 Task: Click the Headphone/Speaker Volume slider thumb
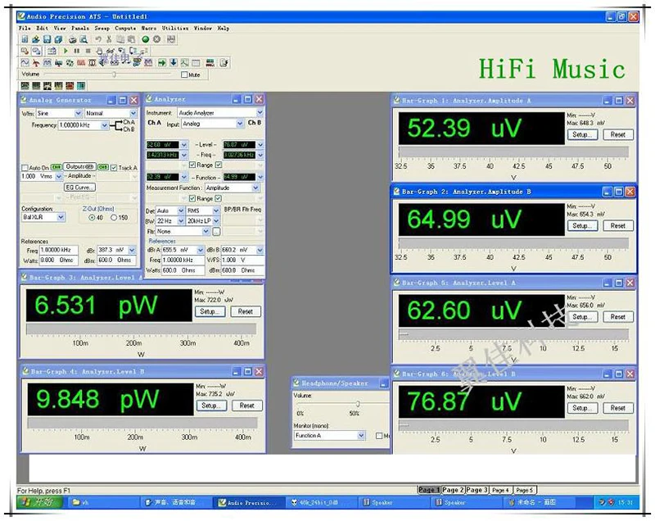(x=358, y=404)
